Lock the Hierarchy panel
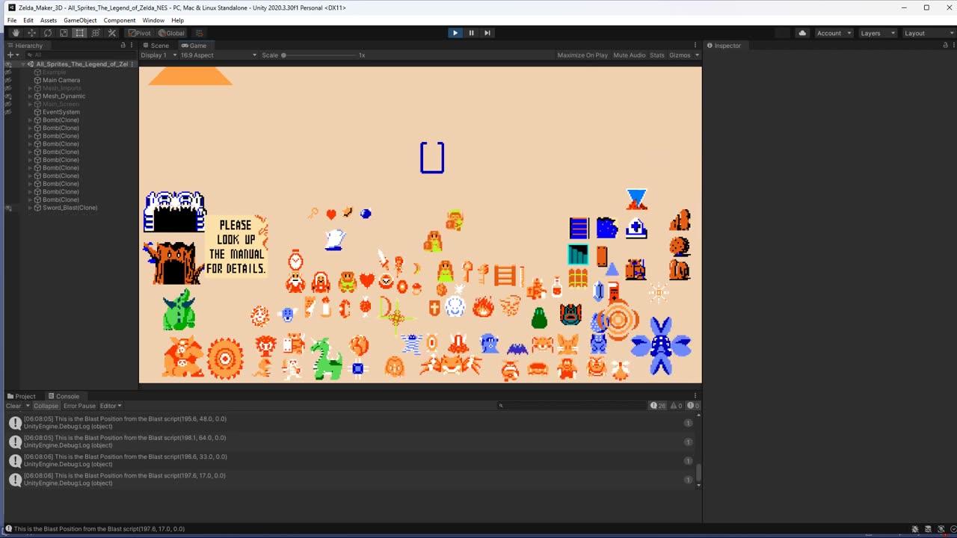957x538 pixels. (x=123, y=46)
